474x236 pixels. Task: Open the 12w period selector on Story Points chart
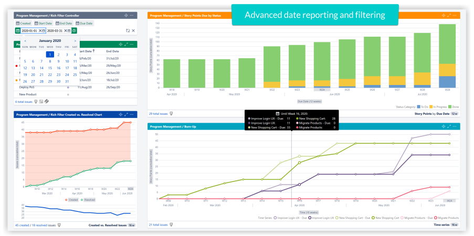(x=455, y=113)
